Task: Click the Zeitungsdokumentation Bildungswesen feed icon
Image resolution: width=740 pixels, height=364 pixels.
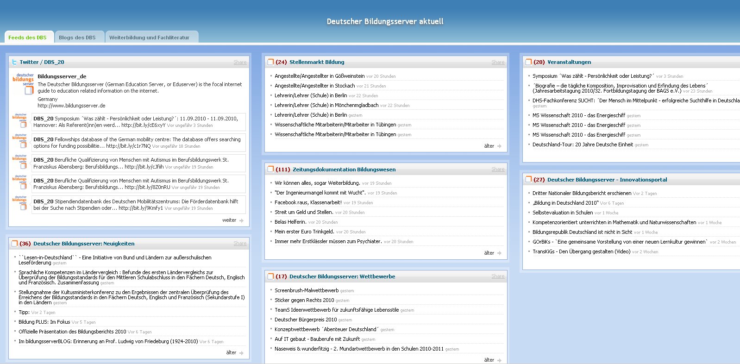Action: pyautogui.click(x=270, y=169)
